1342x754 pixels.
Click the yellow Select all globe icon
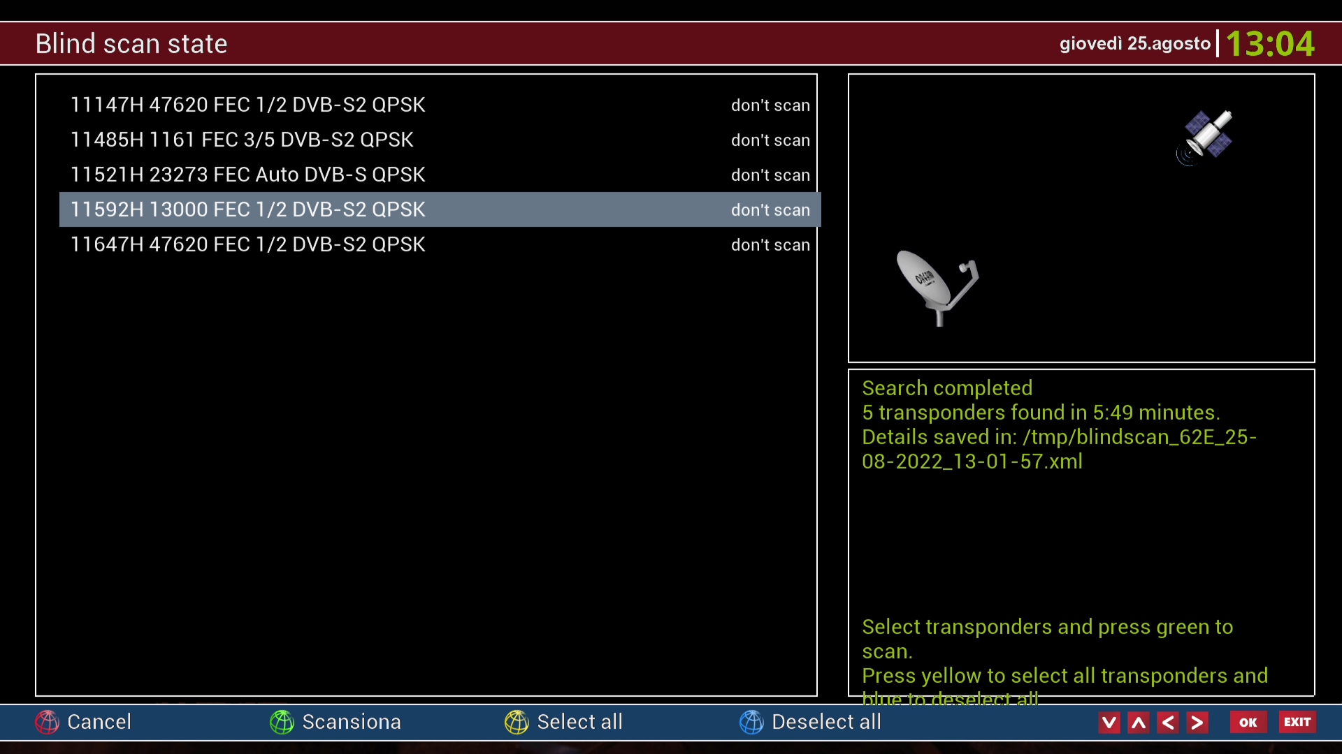(x=517, y=722)
